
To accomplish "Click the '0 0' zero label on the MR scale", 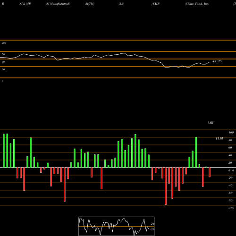I will [x=231, y=170].
